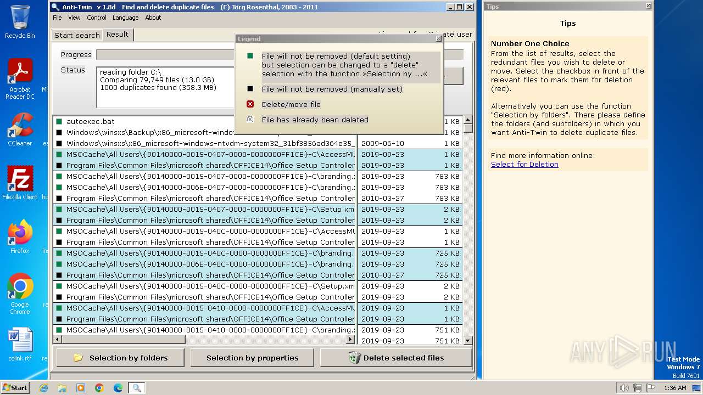Click green legend square 'File will not be removed'

point(250,56)
